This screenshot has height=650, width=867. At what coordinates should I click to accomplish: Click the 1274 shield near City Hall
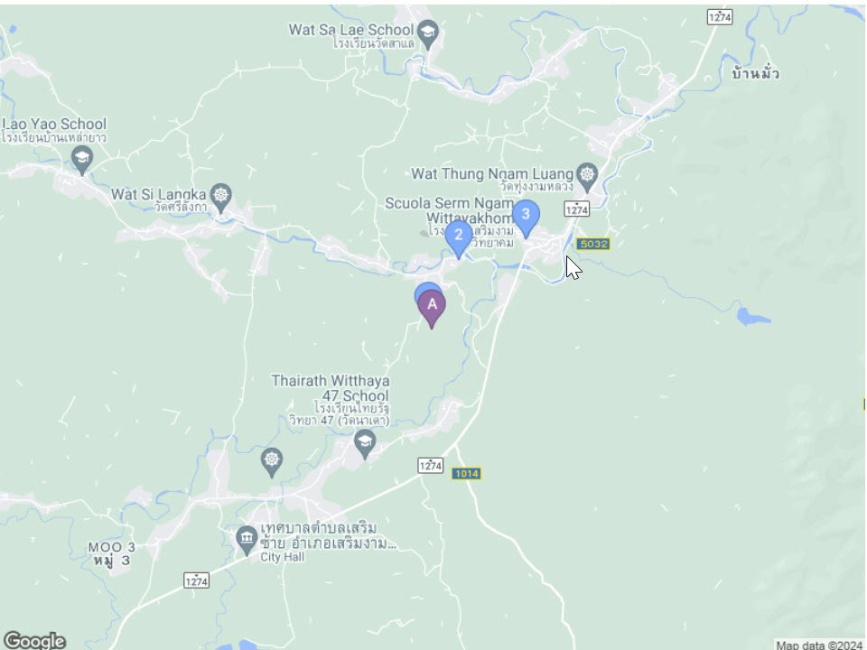[x=196, y=580]
